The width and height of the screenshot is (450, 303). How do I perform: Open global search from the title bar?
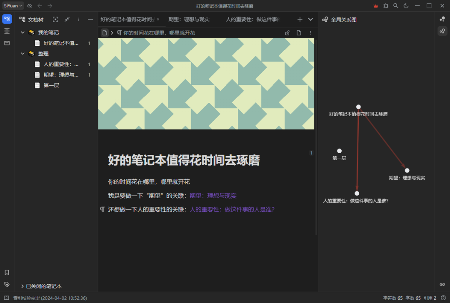point(395,5)
